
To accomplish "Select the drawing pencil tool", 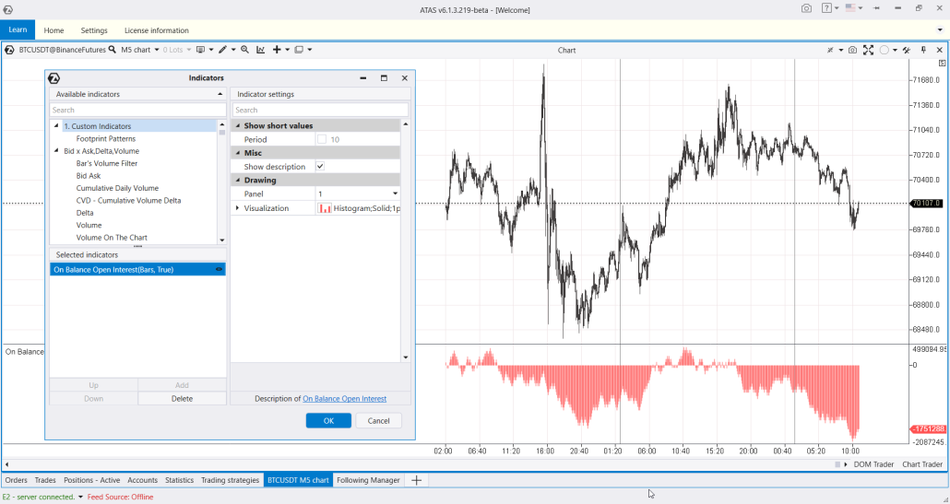I will [x=223, y=50].
